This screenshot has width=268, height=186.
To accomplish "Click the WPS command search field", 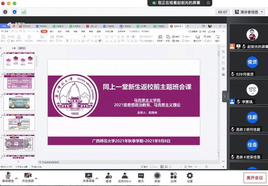I will tap(139, 32).
